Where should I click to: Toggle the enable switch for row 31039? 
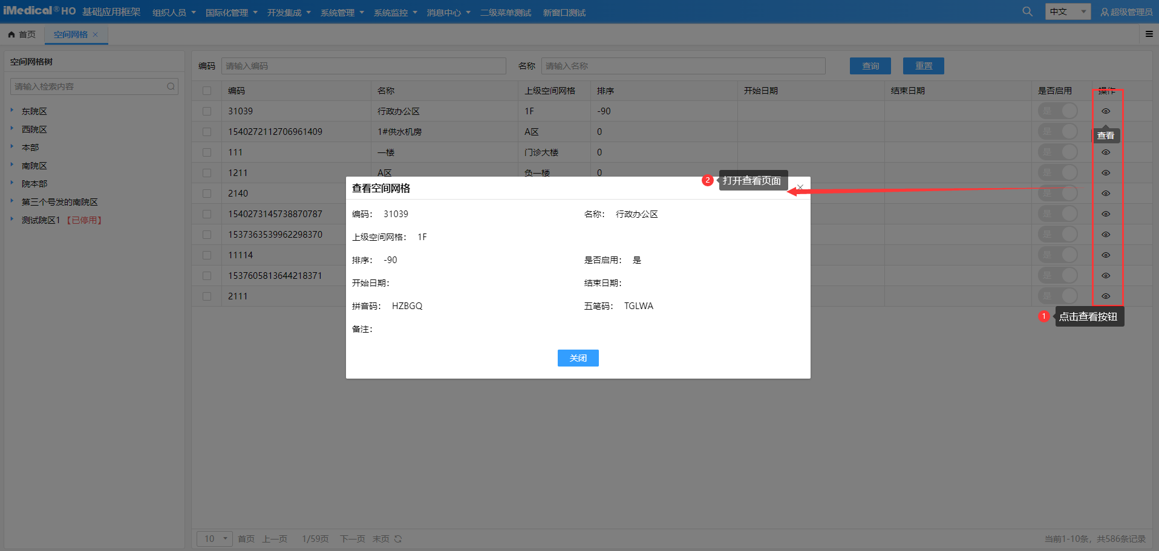pos(1057,111)
